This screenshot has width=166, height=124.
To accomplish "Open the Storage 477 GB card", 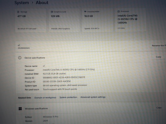I will click(x=31, y=20).
